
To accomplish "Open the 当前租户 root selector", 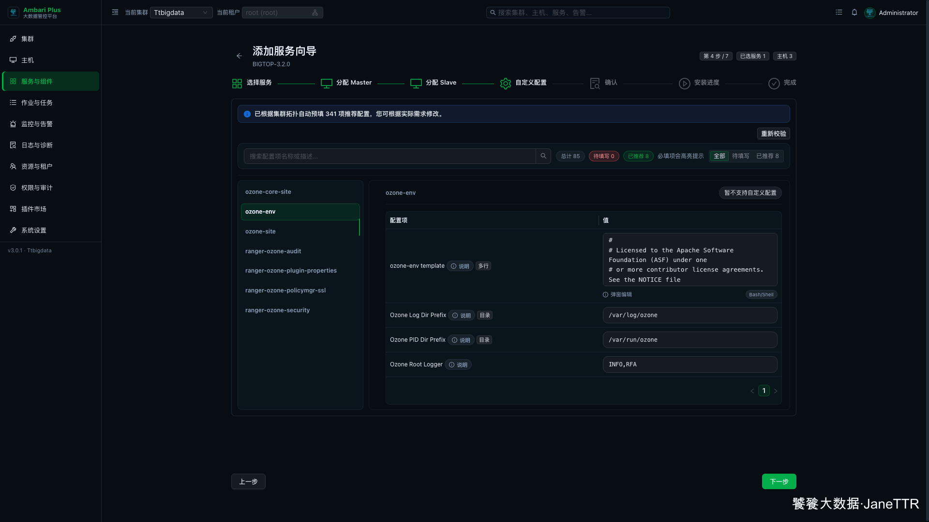I will coord(282,13).
